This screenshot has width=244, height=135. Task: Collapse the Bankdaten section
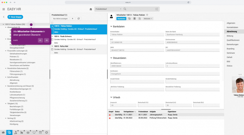pos(111,26)
